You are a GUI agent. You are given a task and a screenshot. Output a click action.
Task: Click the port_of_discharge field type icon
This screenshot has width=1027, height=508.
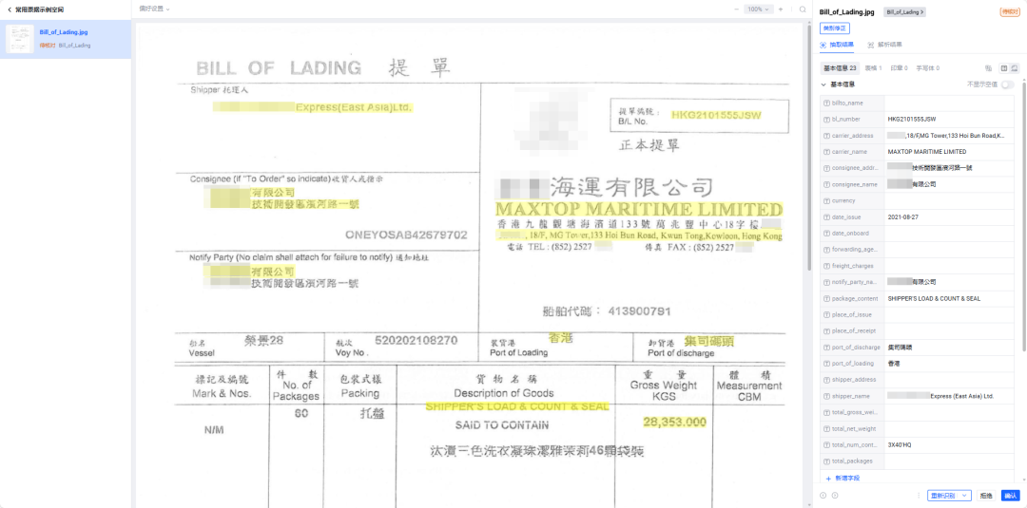tap(826, 348)
